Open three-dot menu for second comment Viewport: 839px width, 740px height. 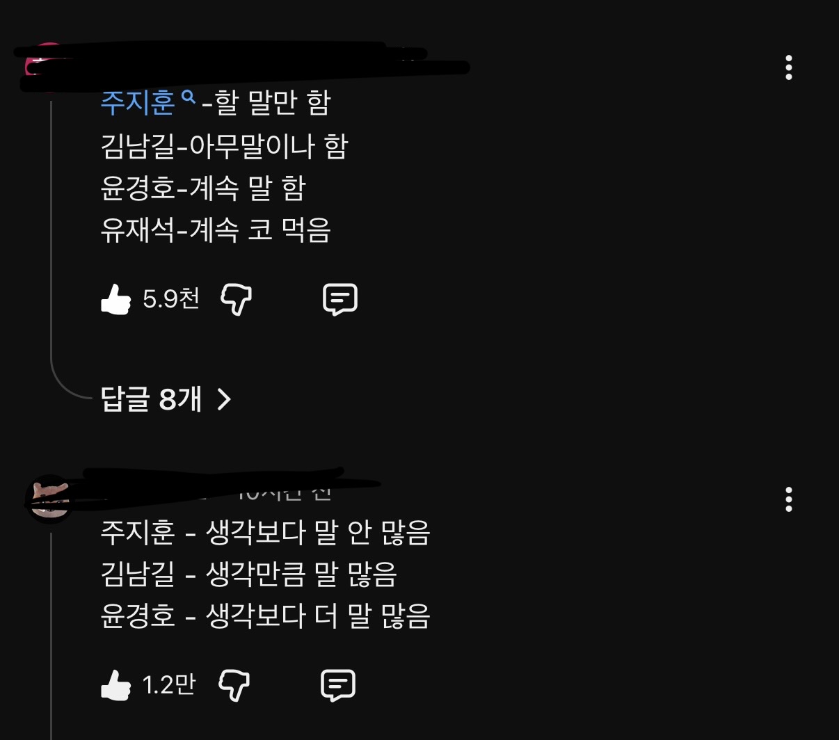(x=788, y=499)
